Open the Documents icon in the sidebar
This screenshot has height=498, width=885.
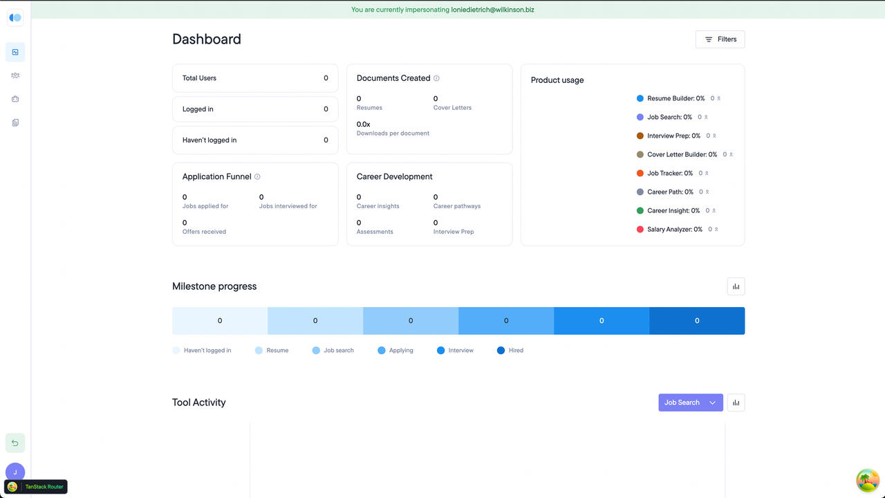pyautogui.click(x=15, y=122)
